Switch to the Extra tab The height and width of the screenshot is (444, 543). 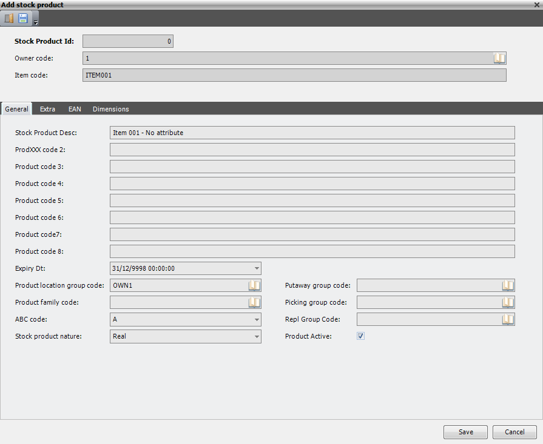tap(47, 109)
